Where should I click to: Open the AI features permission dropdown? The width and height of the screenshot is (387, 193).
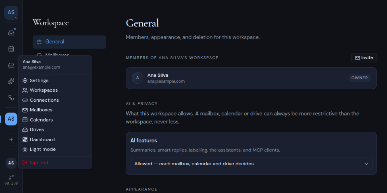coord(251,164)
